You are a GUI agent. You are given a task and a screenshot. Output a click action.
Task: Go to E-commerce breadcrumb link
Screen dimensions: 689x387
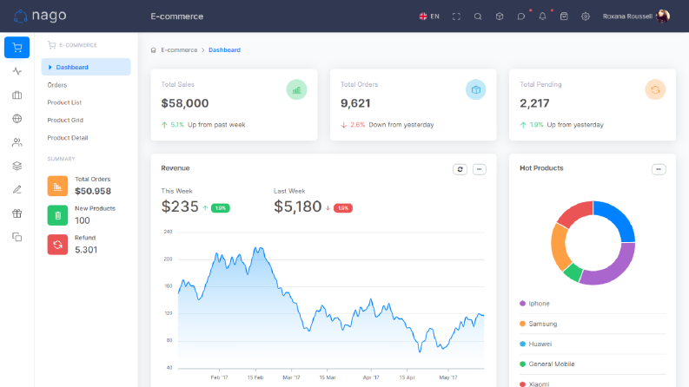pyautogui.click(x=179, y=50)
